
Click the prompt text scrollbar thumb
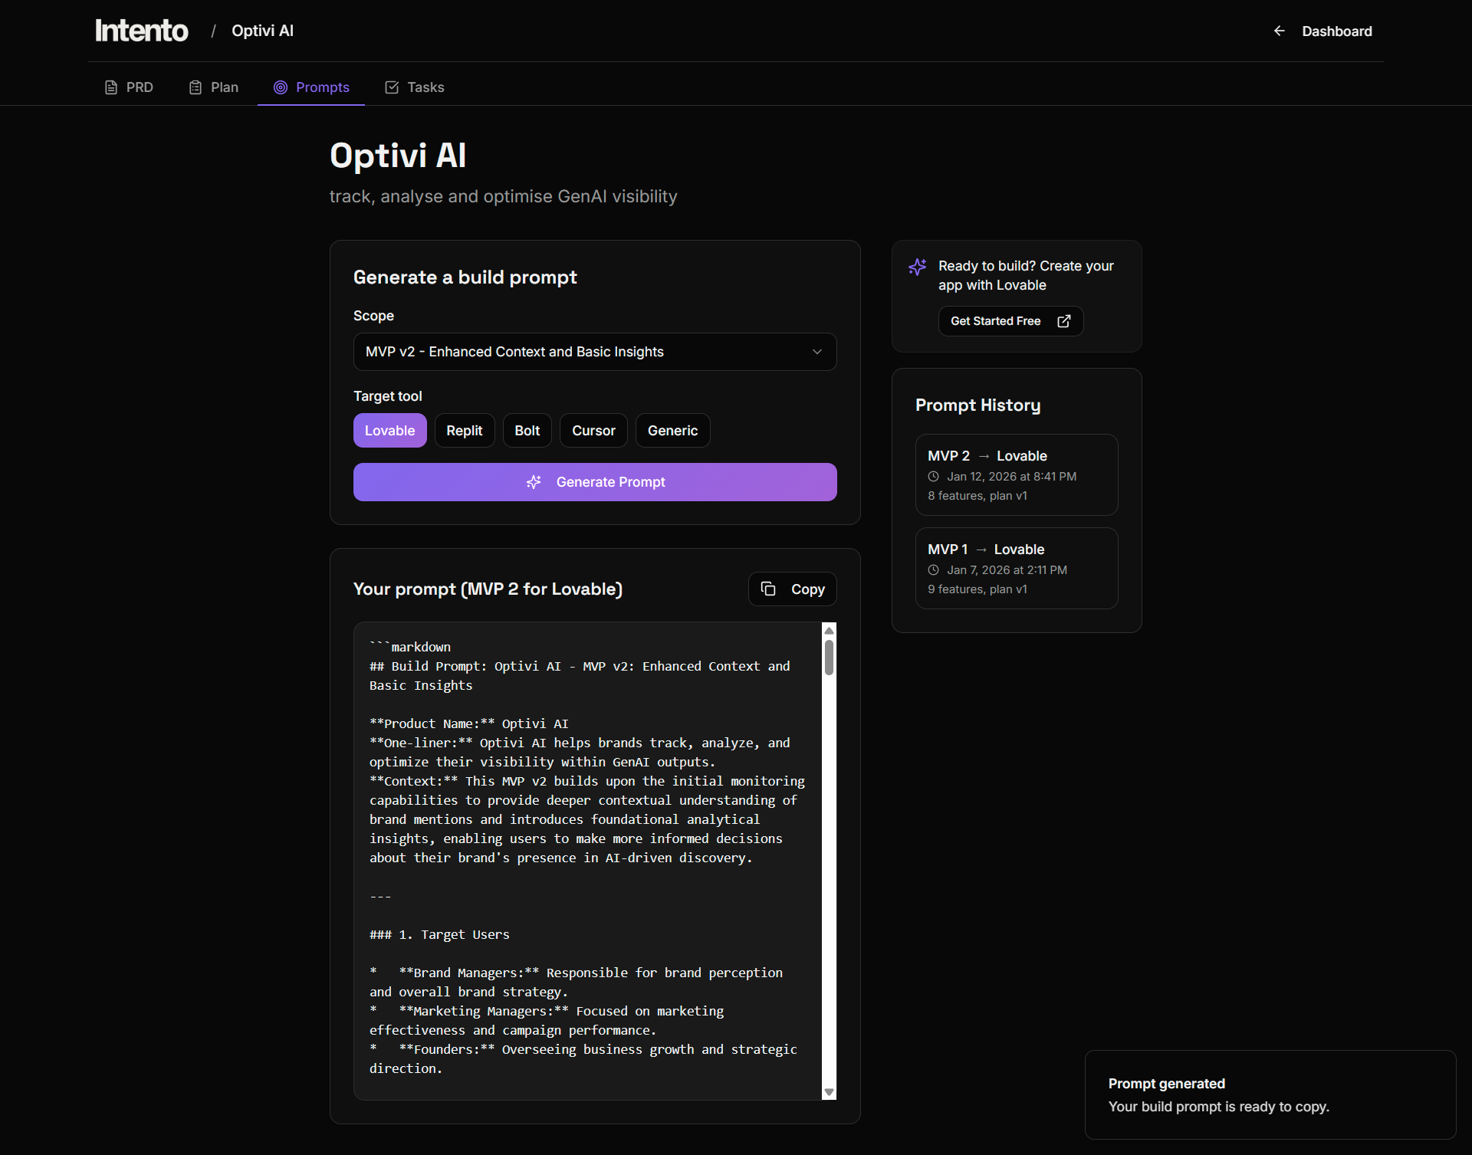tap(829, 658)
